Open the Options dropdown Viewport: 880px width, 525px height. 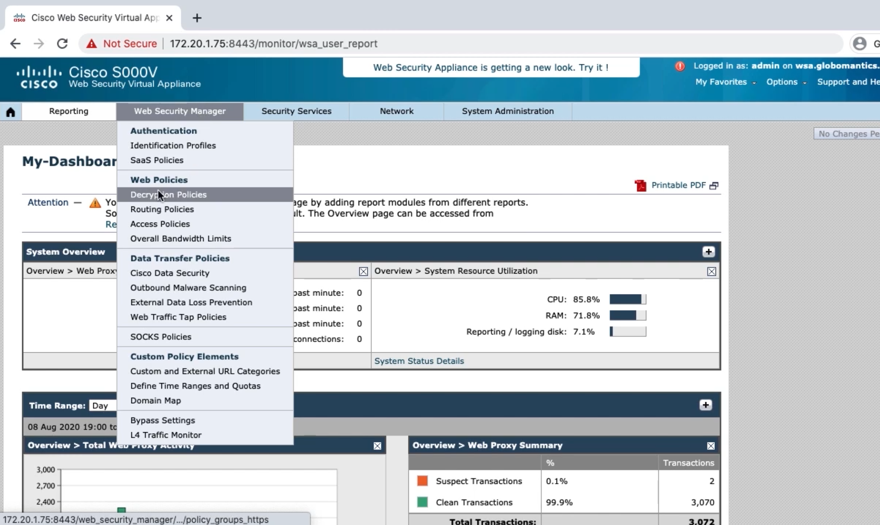[786, 82]
